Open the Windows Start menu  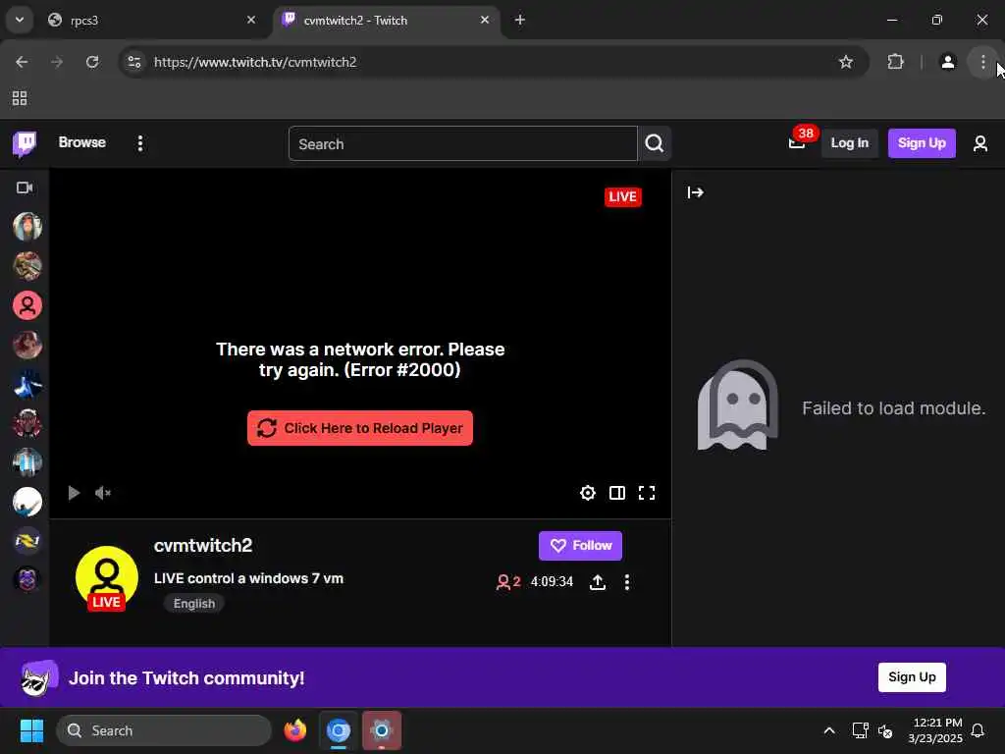click(x=31, y=730)
